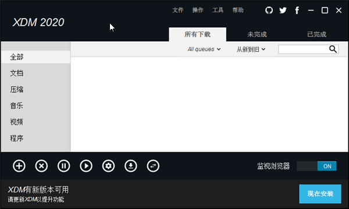The width and height of the screenshot is (349, 209).
Task: Switch to the 所有下载 tab
Action: point(197,34)
